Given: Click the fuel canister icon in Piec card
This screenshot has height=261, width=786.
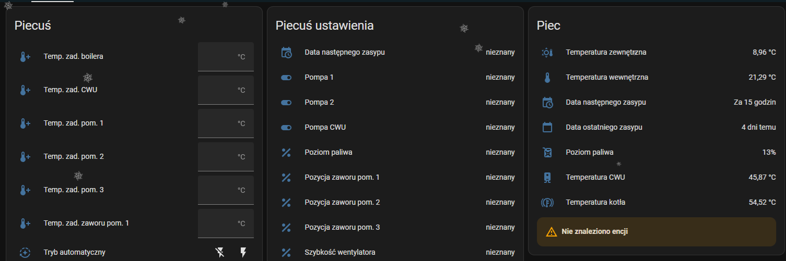Looking at the screenshot, I should (547, 153).
